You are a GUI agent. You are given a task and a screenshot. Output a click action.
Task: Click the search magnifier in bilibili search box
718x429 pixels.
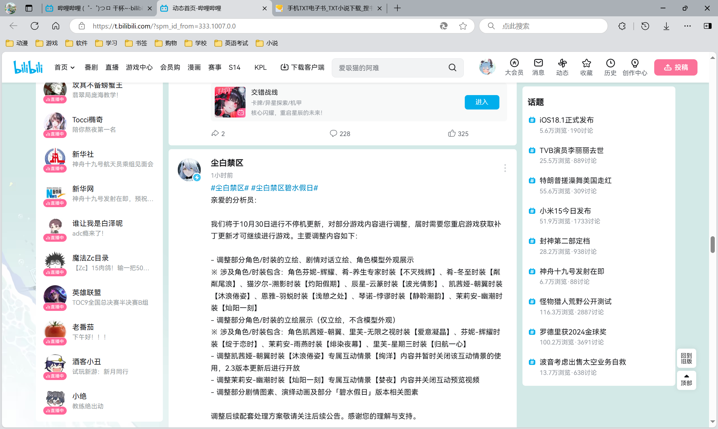tap(452, 68)
